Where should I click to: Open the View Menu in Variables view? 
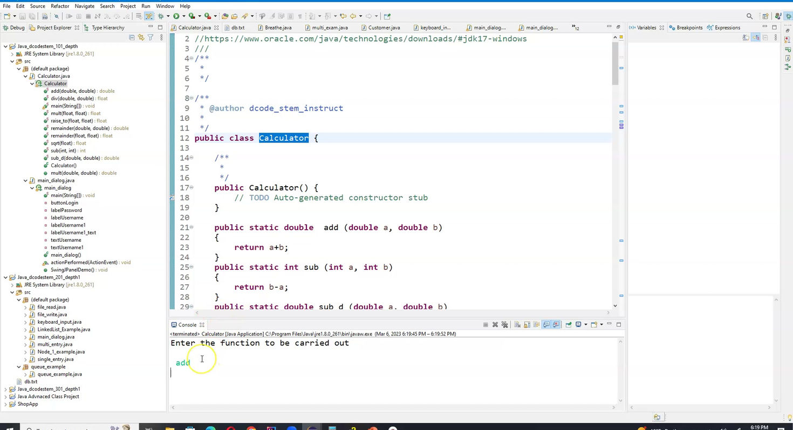pos(776,37)
